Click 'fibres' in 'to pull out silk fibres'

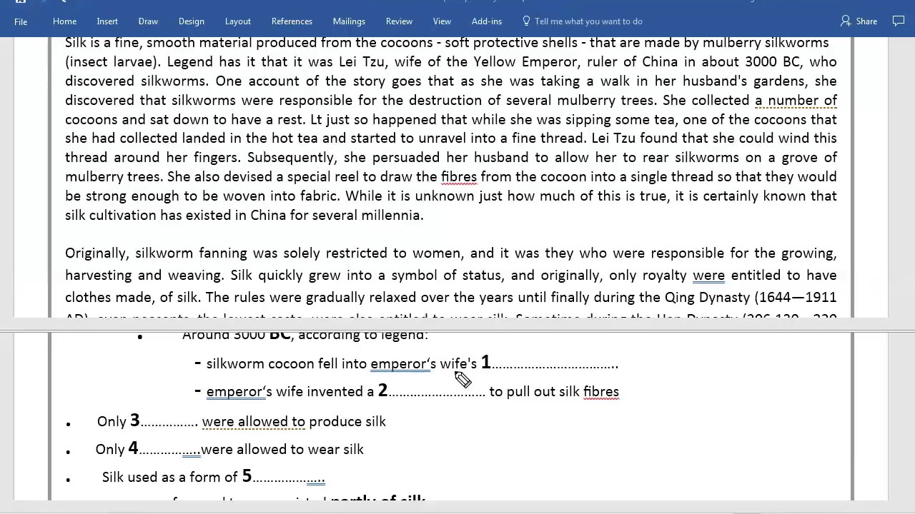tap(601, 391)
